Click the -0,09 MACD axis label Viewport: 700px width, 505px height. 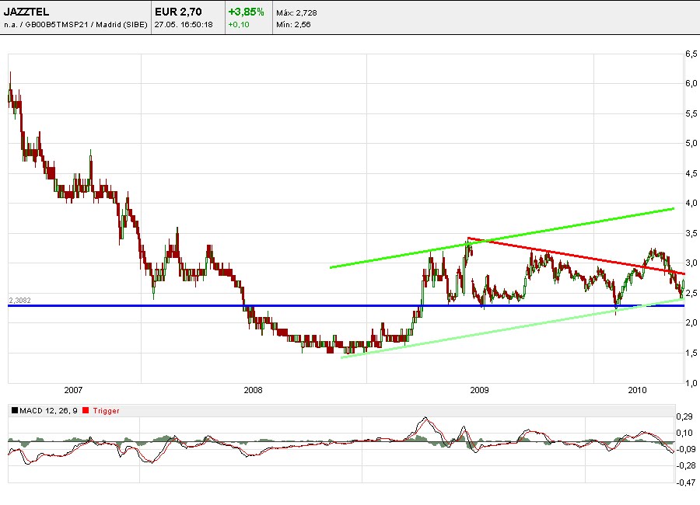(685, 449)
